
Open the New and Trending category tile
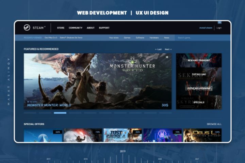[199, 60]
